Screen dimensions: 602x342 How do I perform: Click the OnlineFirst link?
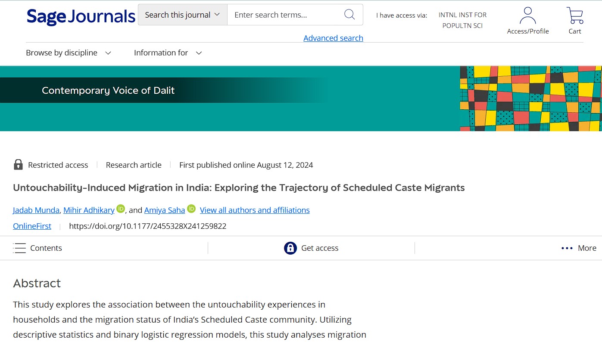tap(32, 226)
